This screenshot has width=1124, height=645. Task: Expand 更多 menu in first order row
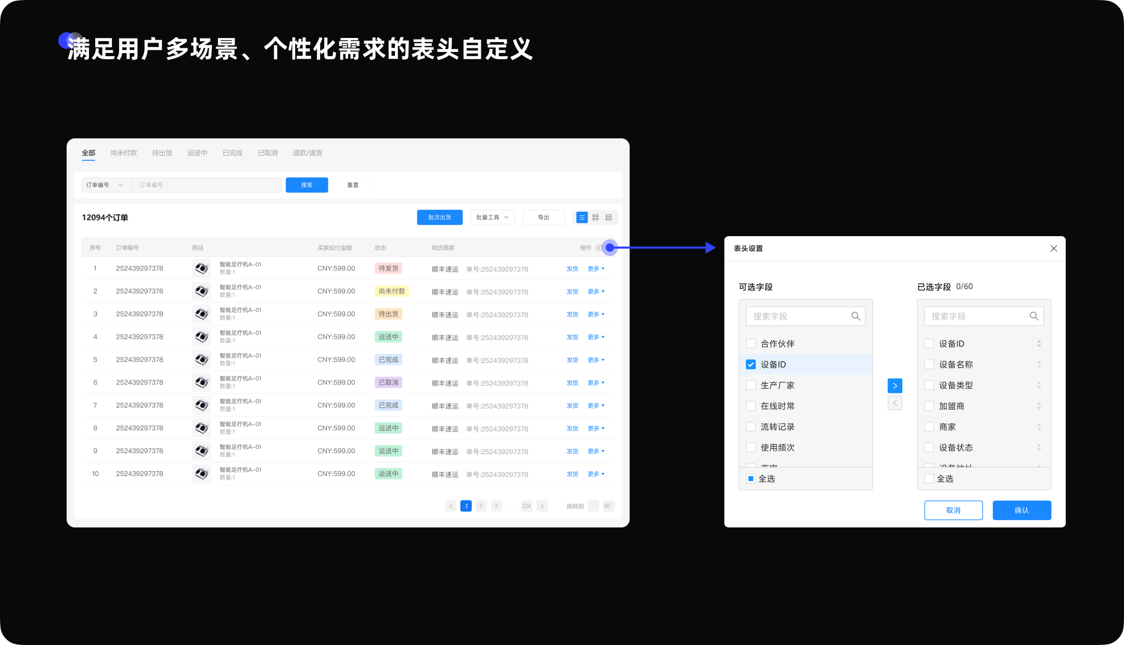[x=596, y=269]
